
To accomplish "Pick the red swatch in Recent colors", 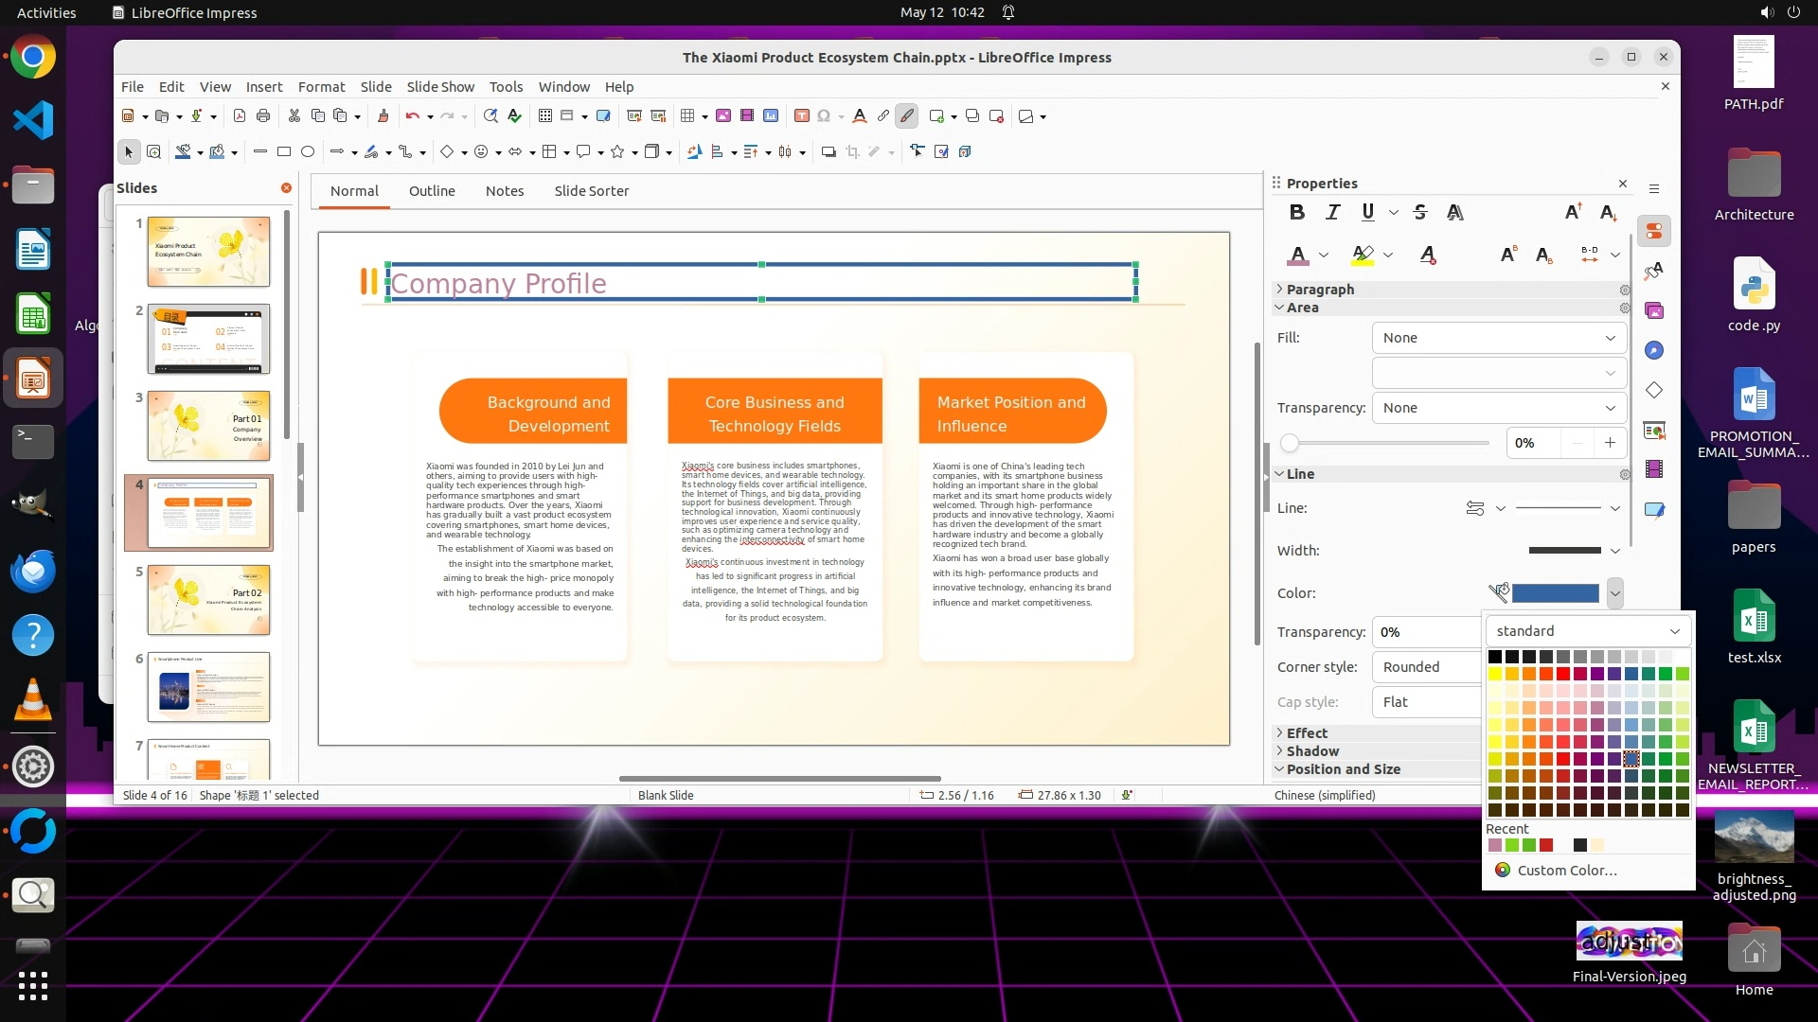I will pyautogui.click(x=1546, y=845).
